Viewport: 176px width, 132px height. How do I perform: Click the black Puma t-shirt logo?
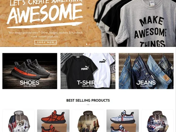(85, 68)
